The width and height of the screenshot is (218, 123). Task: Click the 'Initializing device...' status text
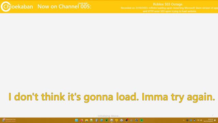pos(109,116)
